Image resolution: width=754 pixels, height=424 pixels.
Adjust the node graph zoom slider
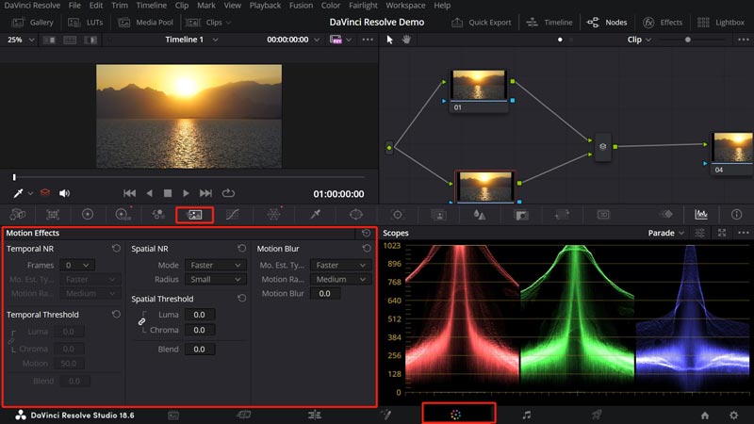click(688, 40)
